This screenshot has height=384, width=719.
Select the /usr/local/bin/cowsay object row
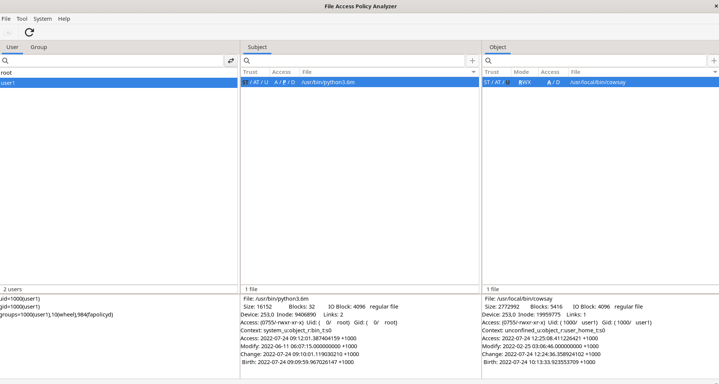click(600, 82)
